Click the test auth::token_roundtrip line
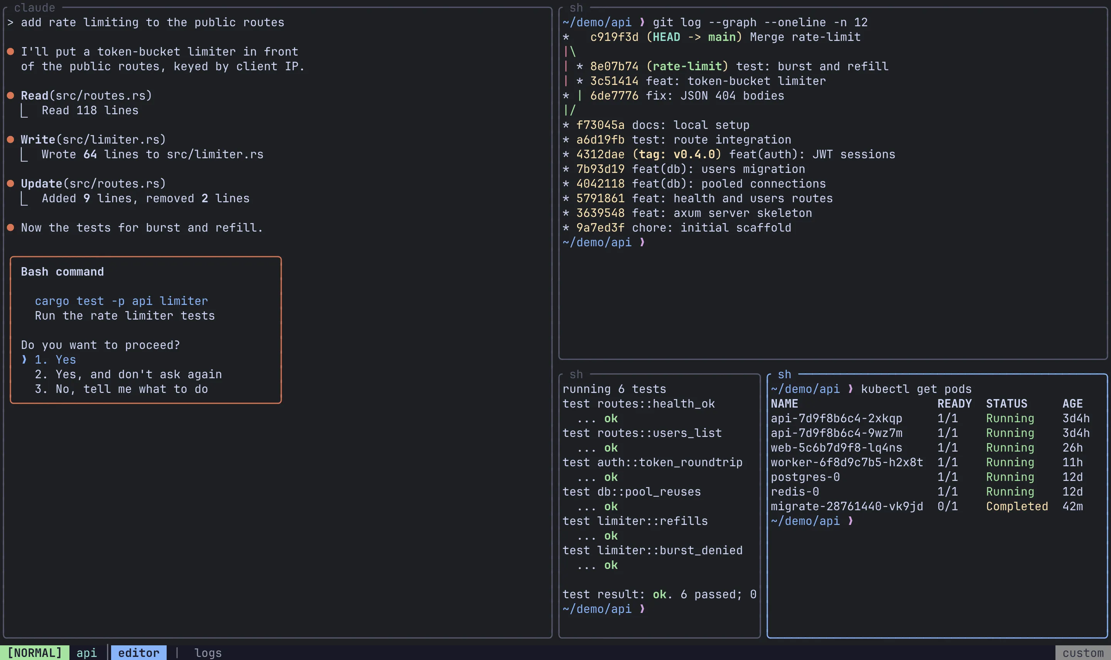This screenshot has height=660, width=1111. click(x=652, y=462)
